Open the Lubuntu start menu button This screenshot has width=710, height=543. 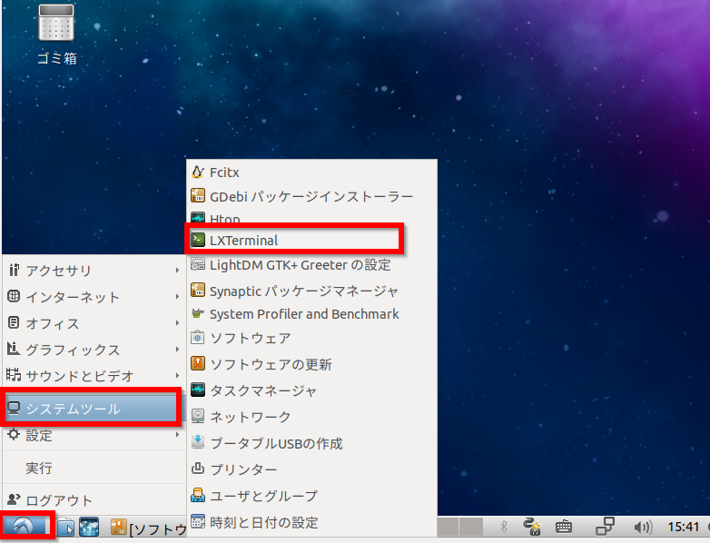(x=24, y=527)
